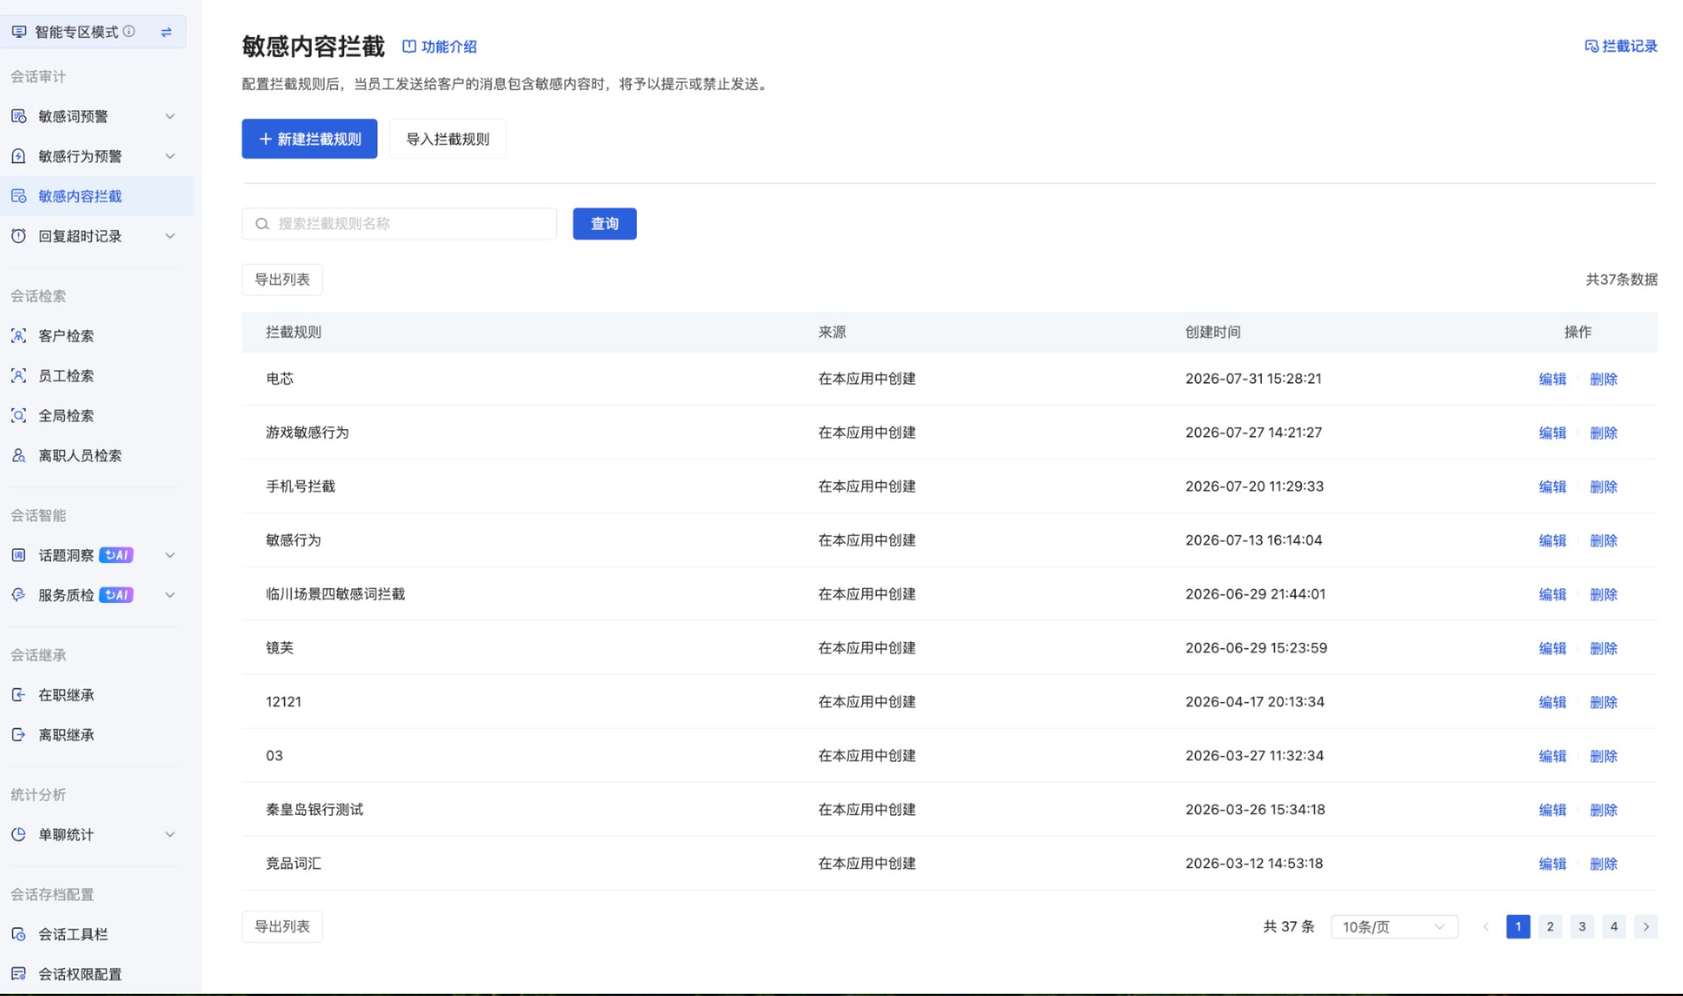Click the 离职继承 icon
The height and width of the screenshot is (996, 1683).
[18, 734]
